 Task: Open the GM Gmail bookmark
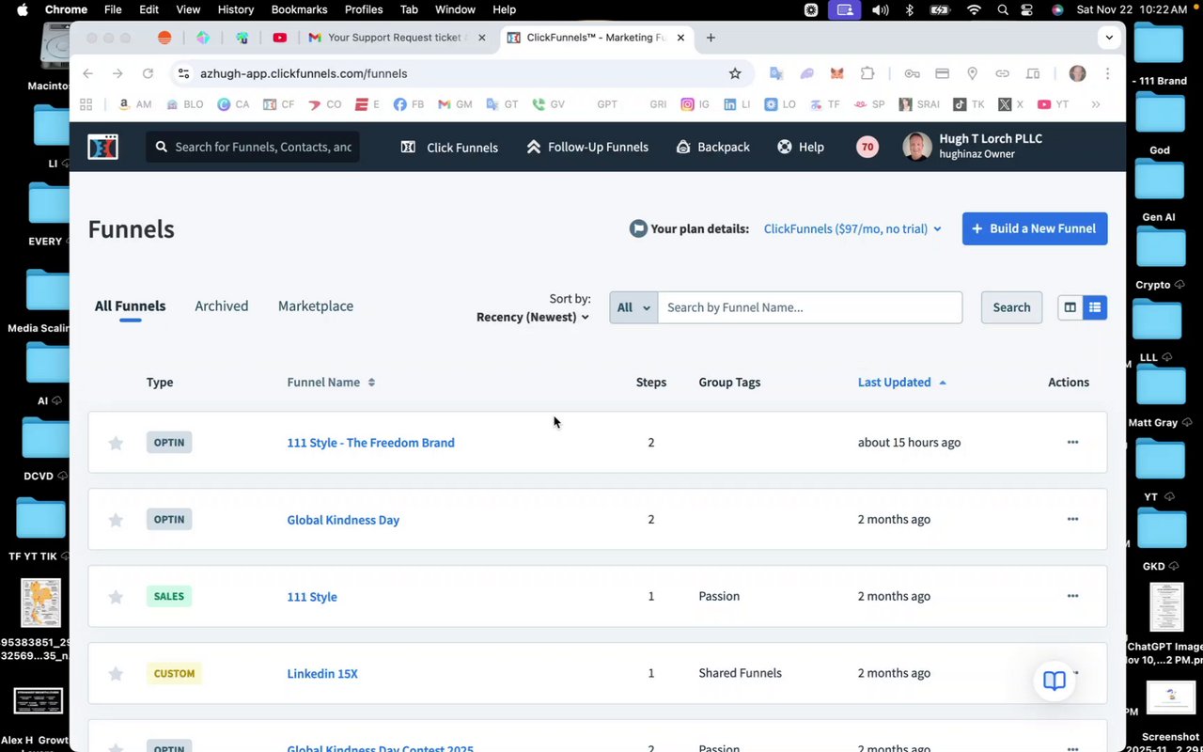(455, 104)
